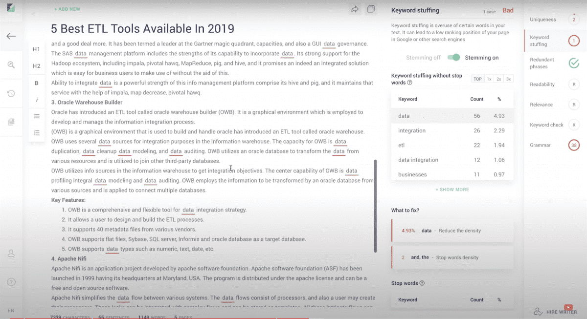Insert numbered list icon

pyautogui.click(x=37, y=133)
